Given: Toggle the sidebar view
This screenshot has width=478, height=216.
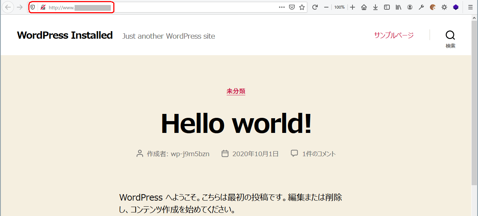Looking at the screenshot, I should [x=387, y=7].
